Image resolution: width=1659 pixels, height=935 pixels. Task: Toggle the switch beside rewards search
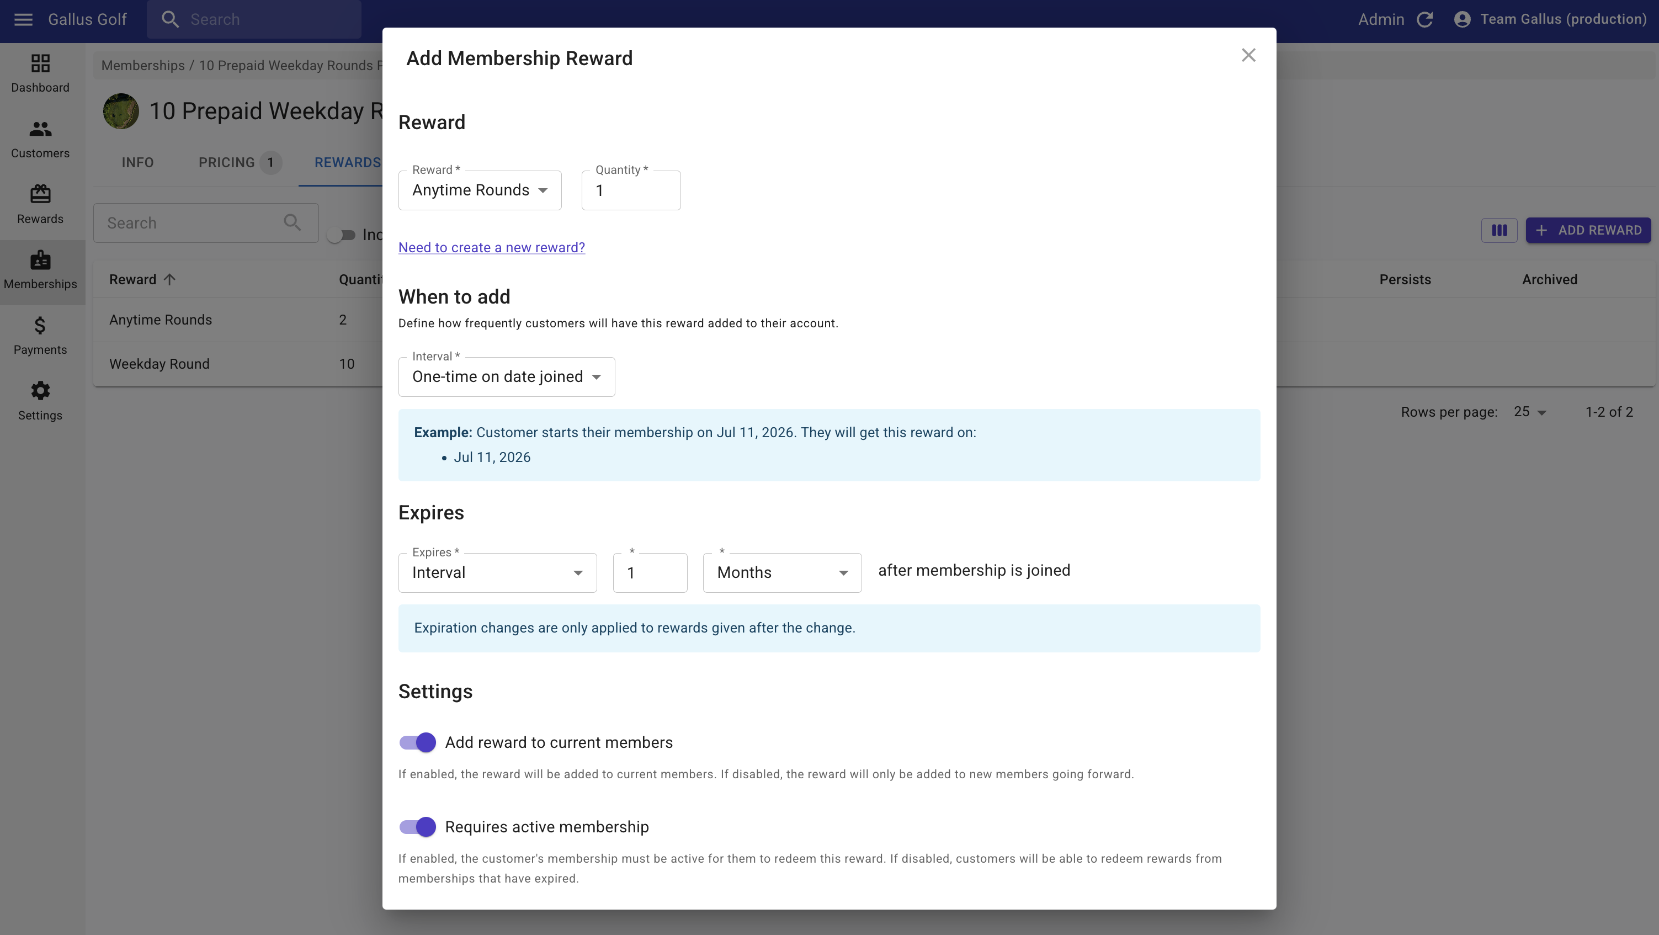pyautogui.click(x=341, y=235)
